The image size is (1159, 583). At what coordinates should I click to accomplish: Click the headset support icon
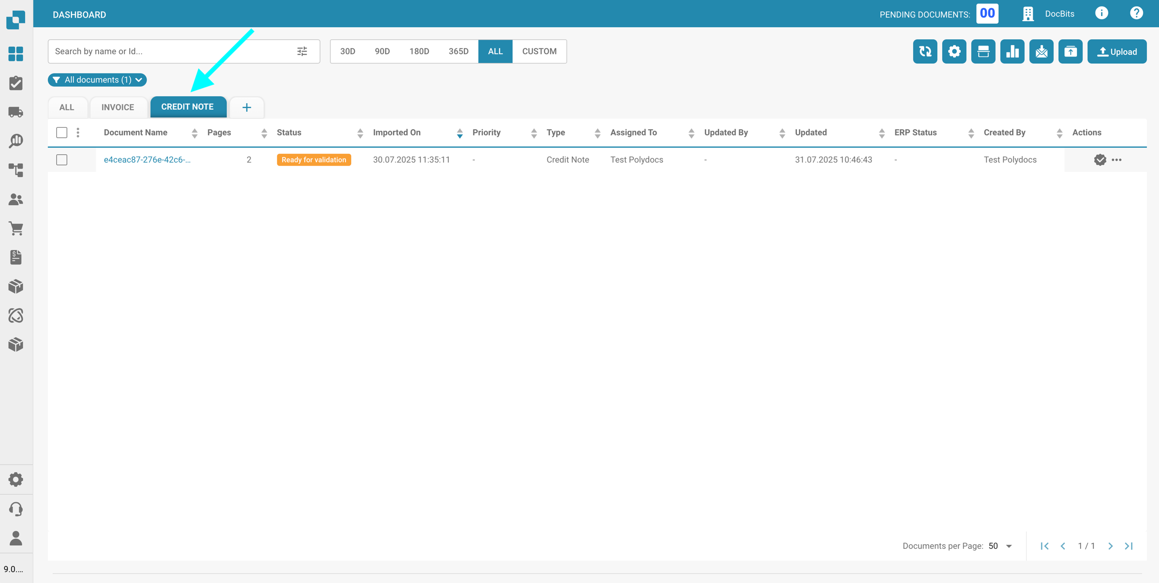pos(16,509)
